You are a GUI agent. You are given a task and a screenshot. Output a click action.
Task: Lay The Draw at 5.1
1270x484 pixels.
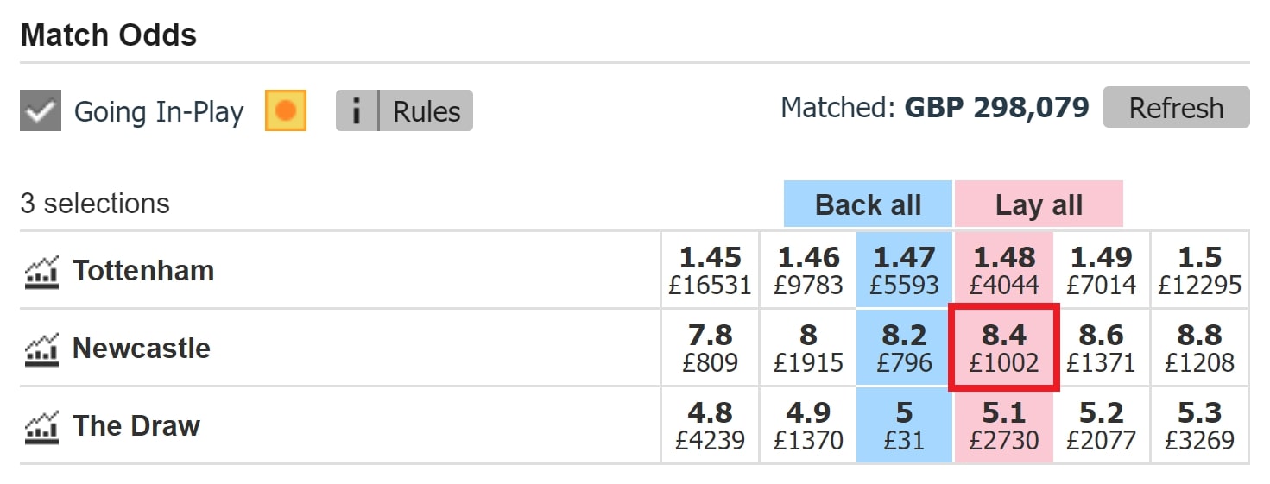1002,425
